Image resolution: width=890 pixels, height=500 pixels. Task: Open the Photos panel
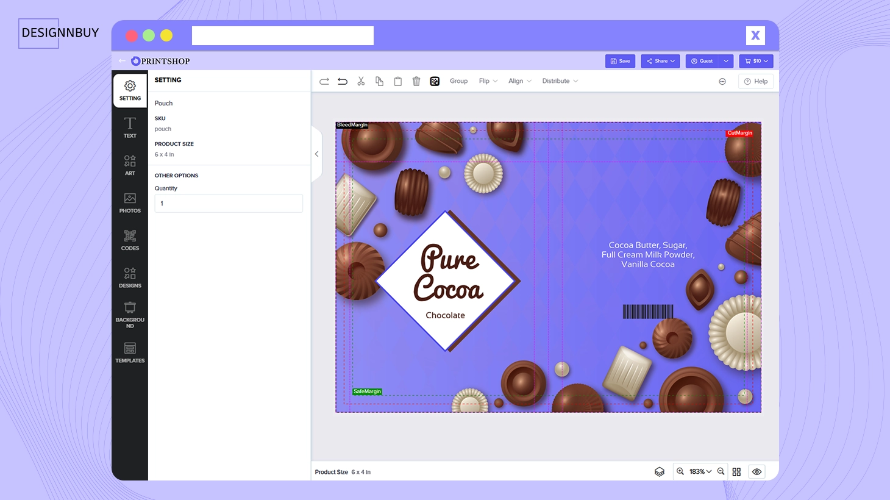point(130,203)
